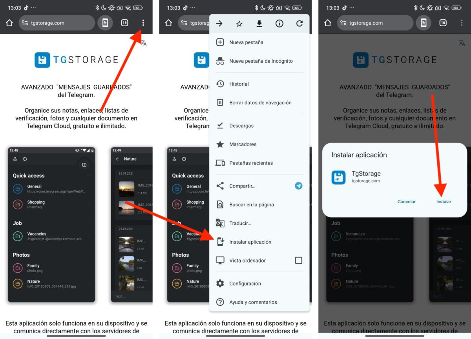Tap the three-dot menu in left phone

point(143,23)
